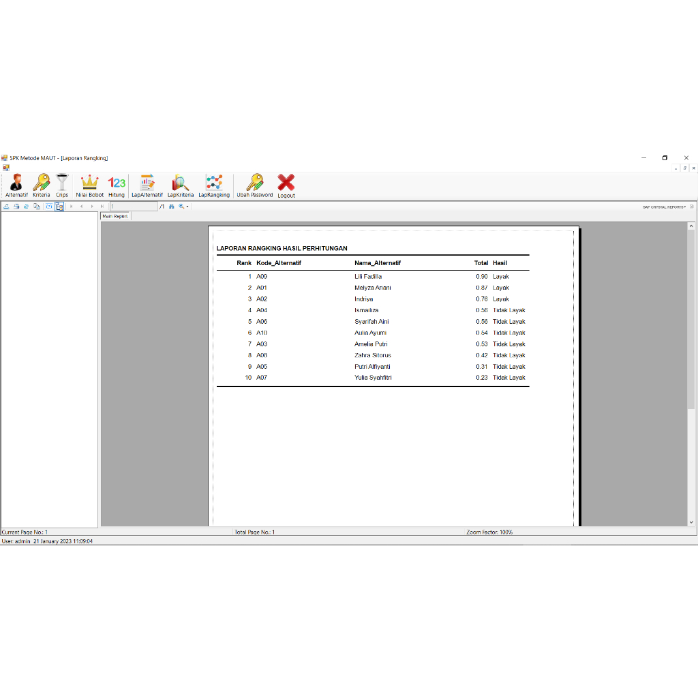698x698 pixels.
Task: Open the LapAlternatif report
Action: pyautogui.click(x=147, y=185)
